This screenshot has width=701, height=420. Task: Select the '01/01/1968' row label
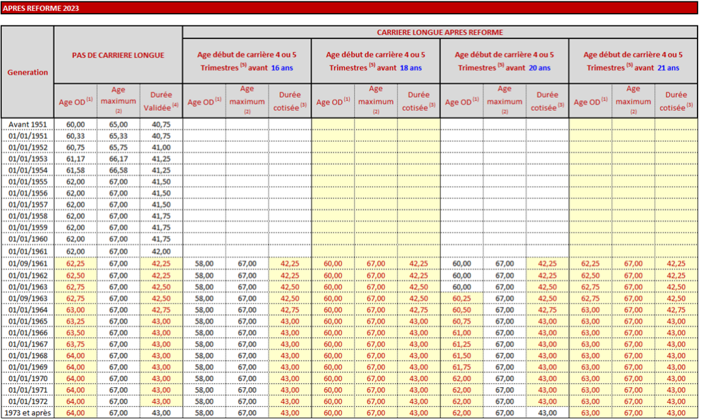pos(27,356)
